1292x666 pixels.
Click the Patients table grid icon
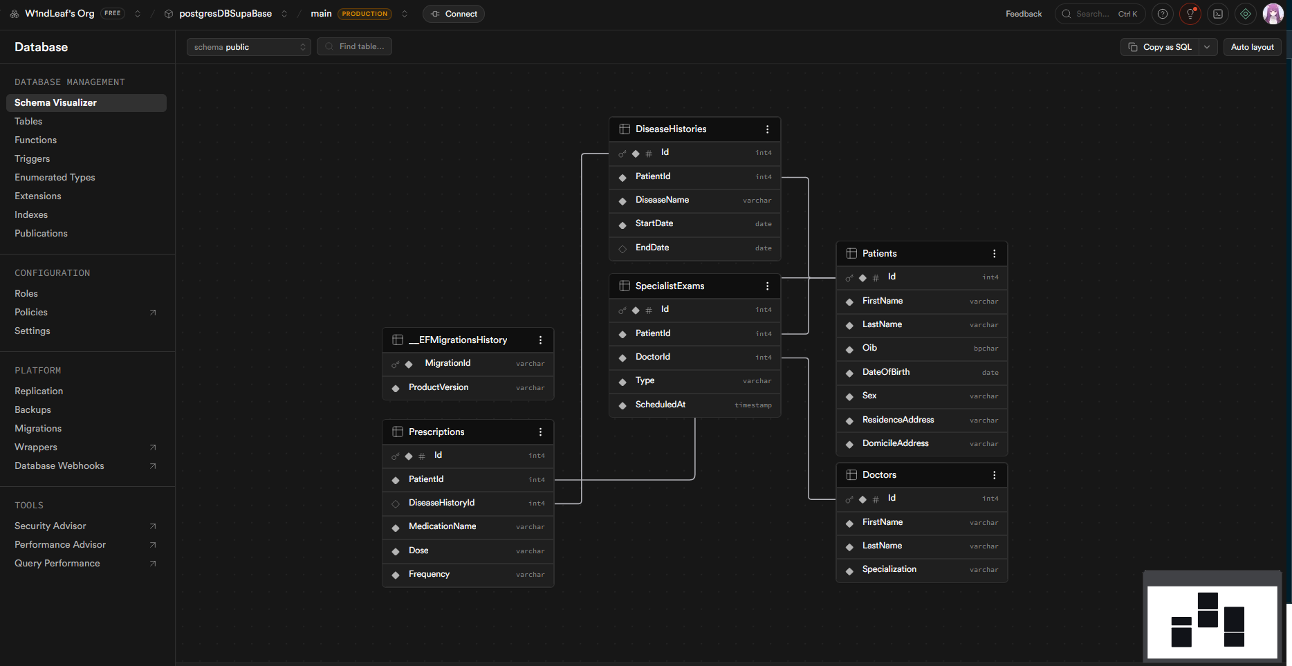pyautogui.click(x=851, y=254)
